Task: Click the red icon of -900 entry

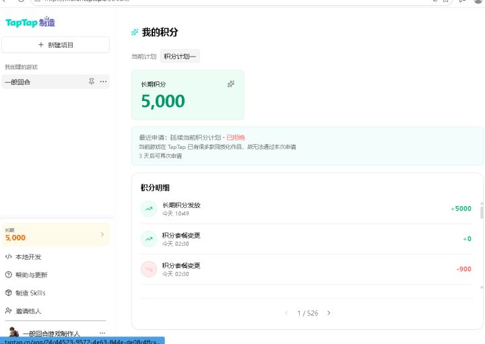Action: (149, 269)
